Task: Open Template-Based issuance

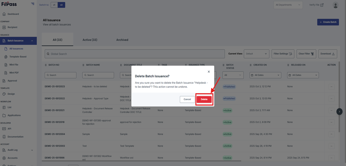Action: (18, 57)
